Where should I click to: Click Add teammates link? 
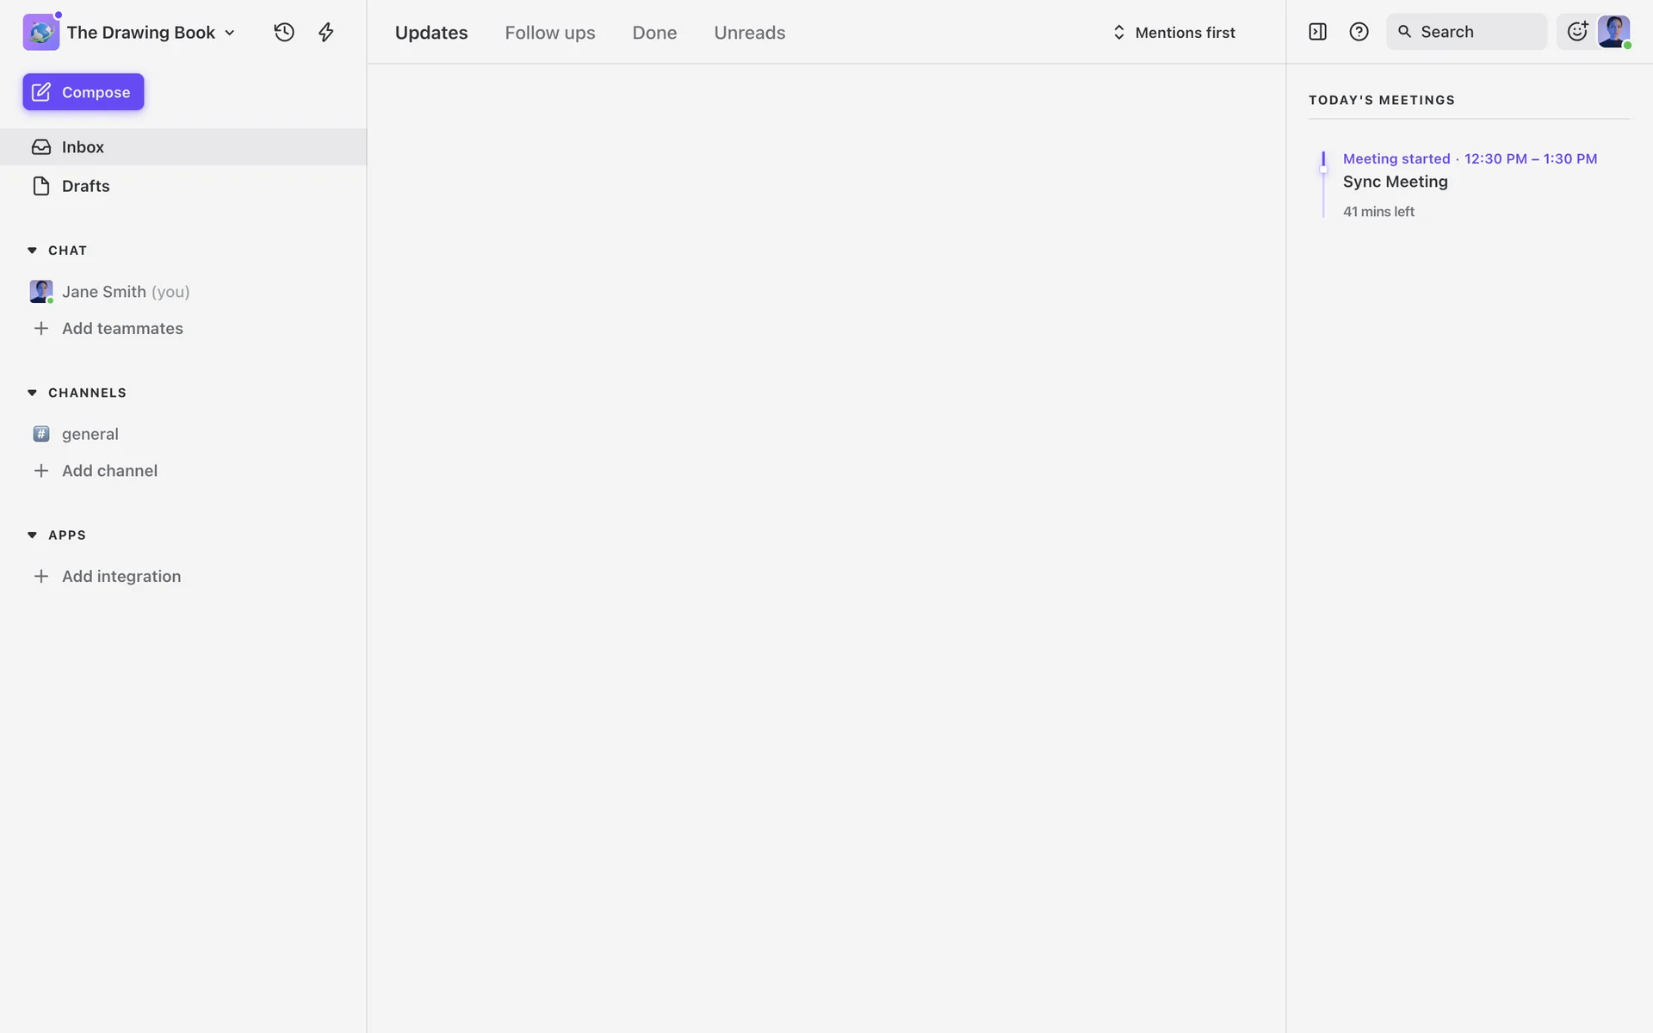point(121,328)
